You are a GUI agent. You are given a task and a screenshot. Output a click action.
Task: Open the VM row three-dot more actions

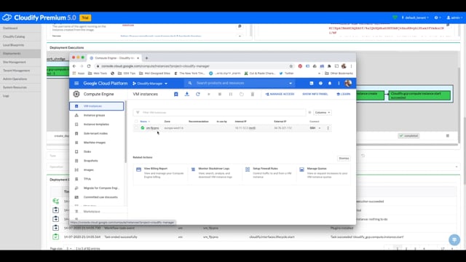pos(328,128)
